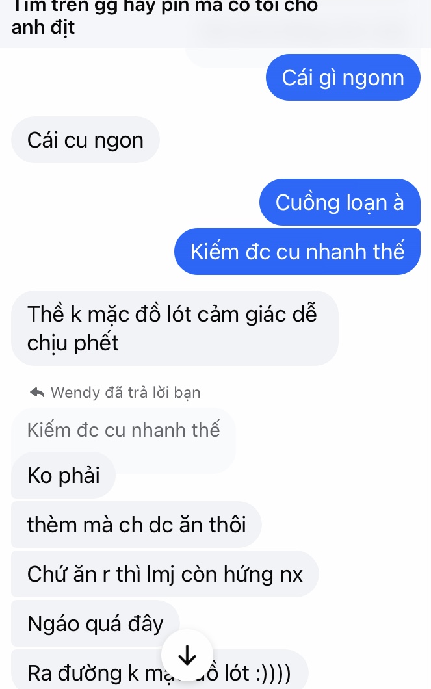Viewport: 431px width, 689px height.
Task: Jump to quoted gray message 'Kiếm đc cu nhanh thế'
Action: [124, 430]
